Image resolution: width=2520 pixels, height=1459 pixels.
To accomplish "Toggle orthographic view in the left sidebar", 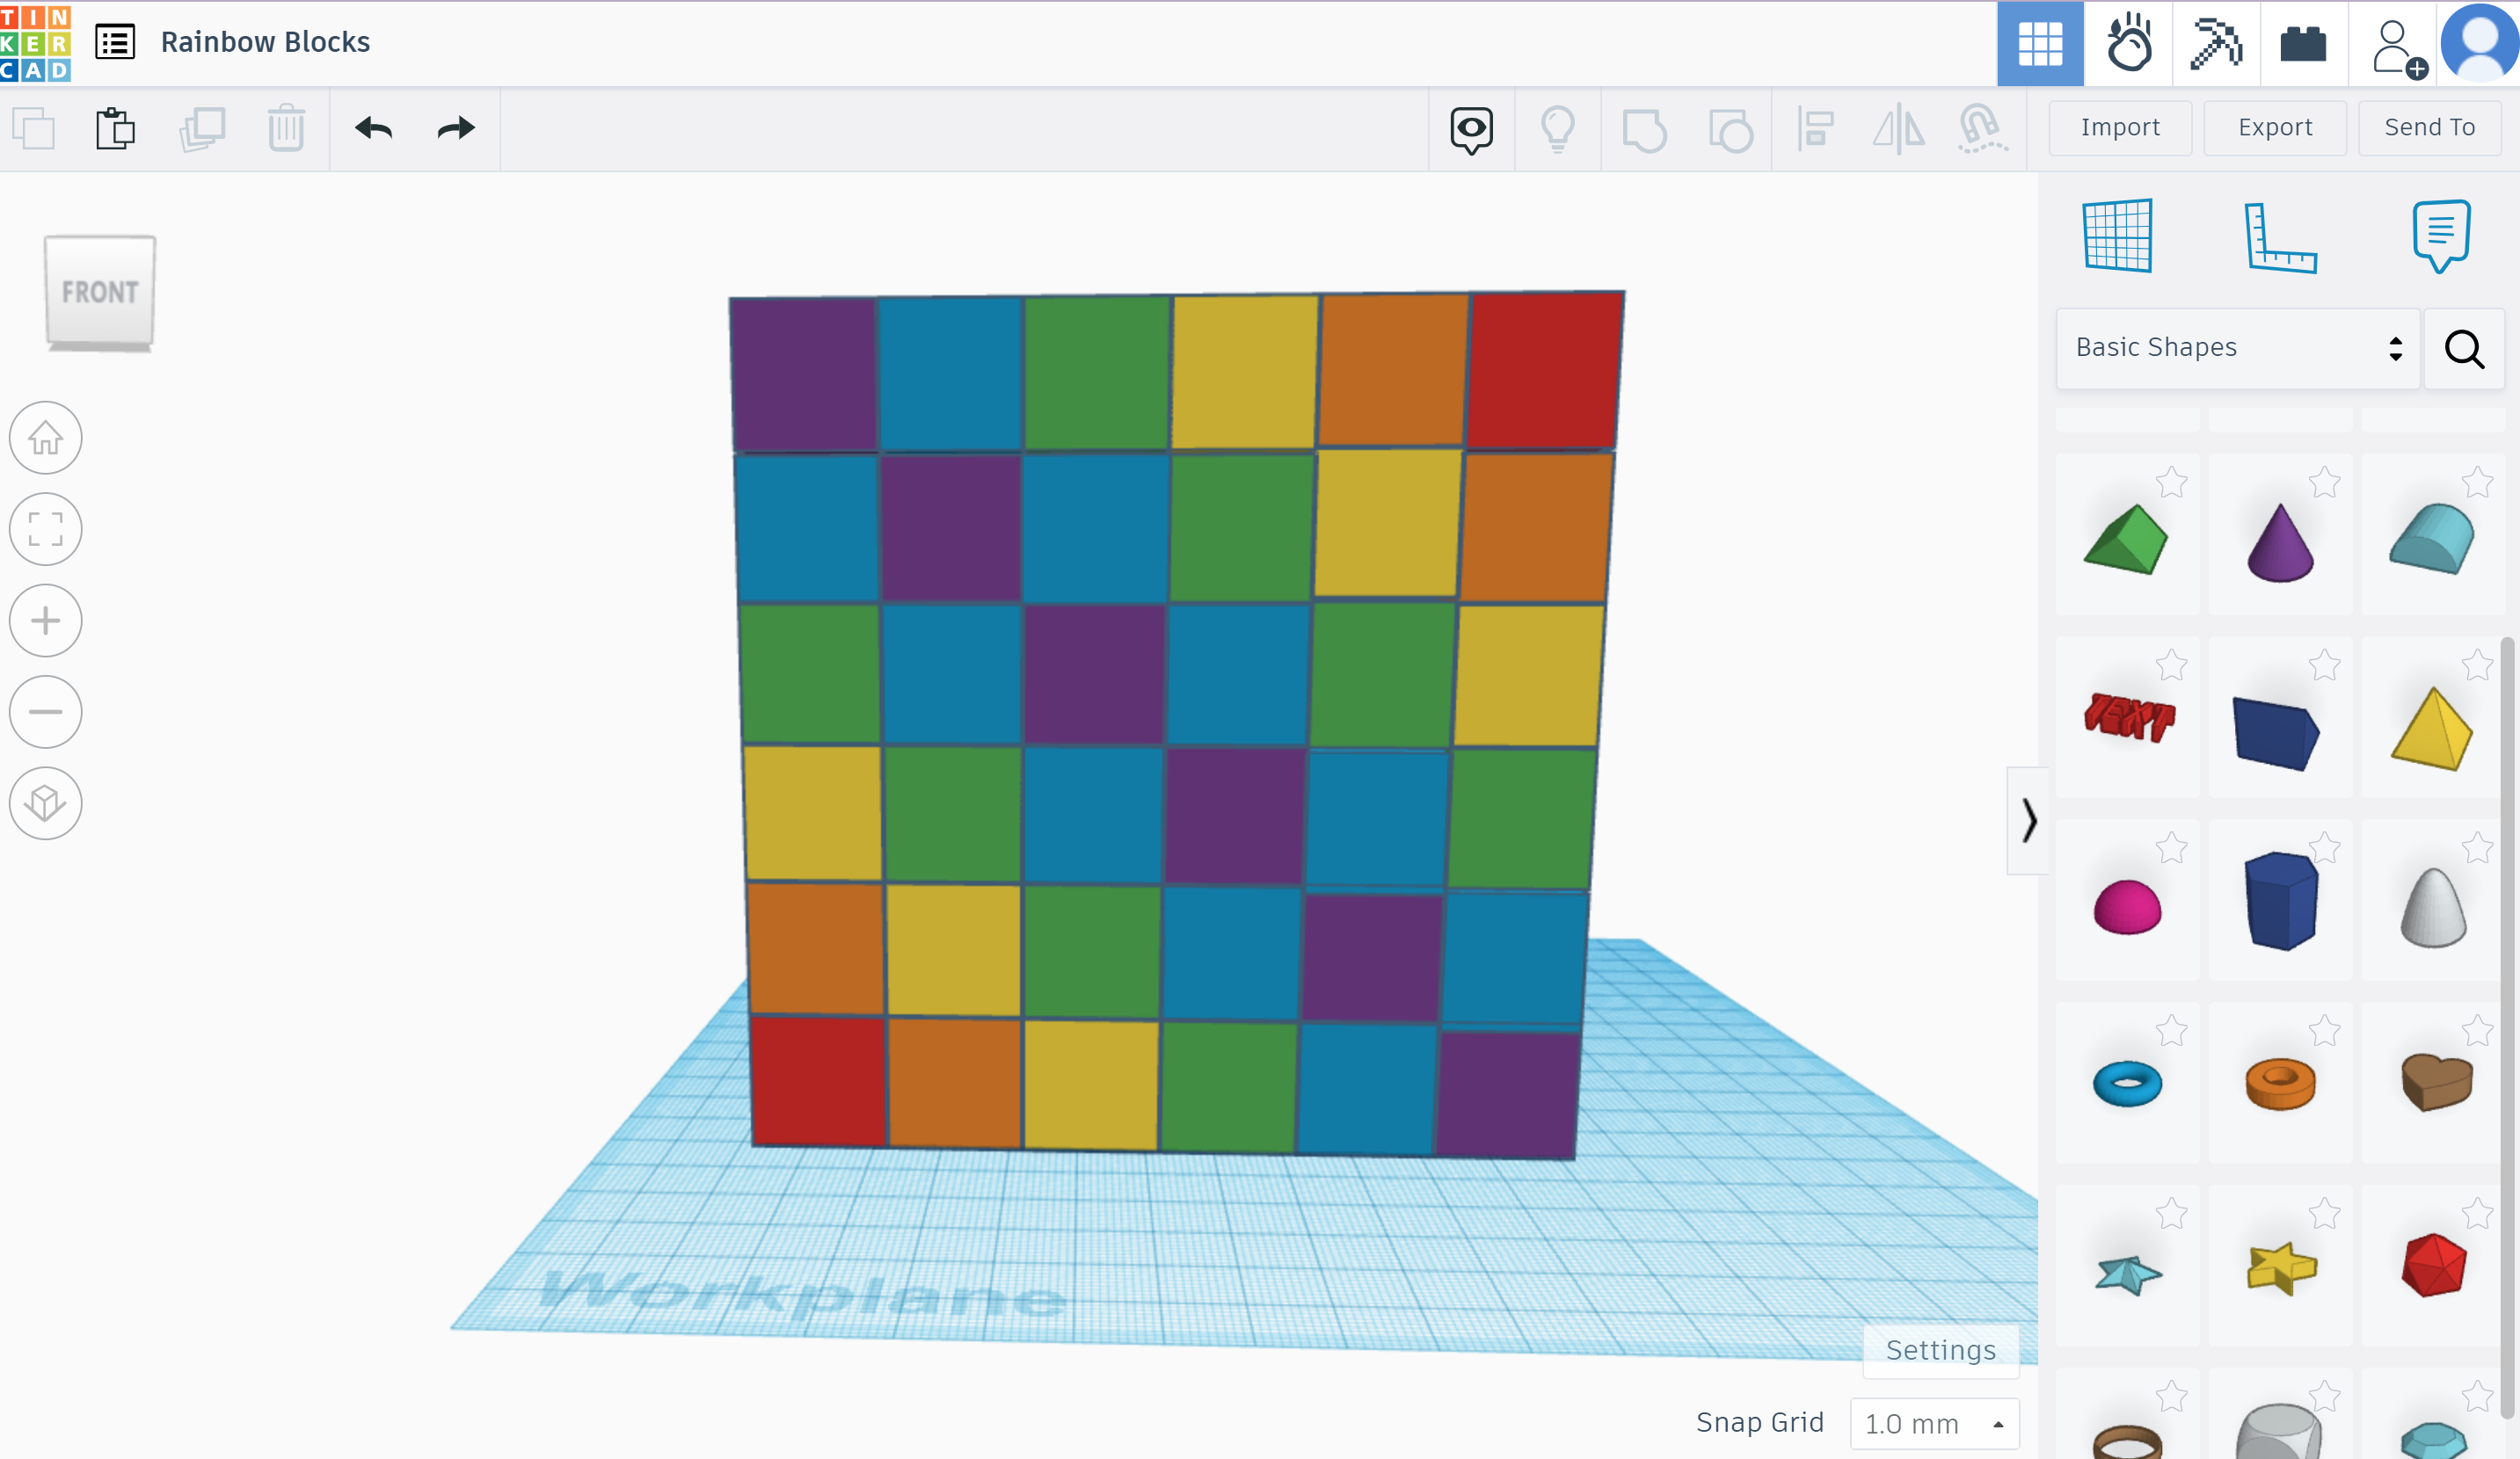I will pyautogui.click(x=45, y=802).
